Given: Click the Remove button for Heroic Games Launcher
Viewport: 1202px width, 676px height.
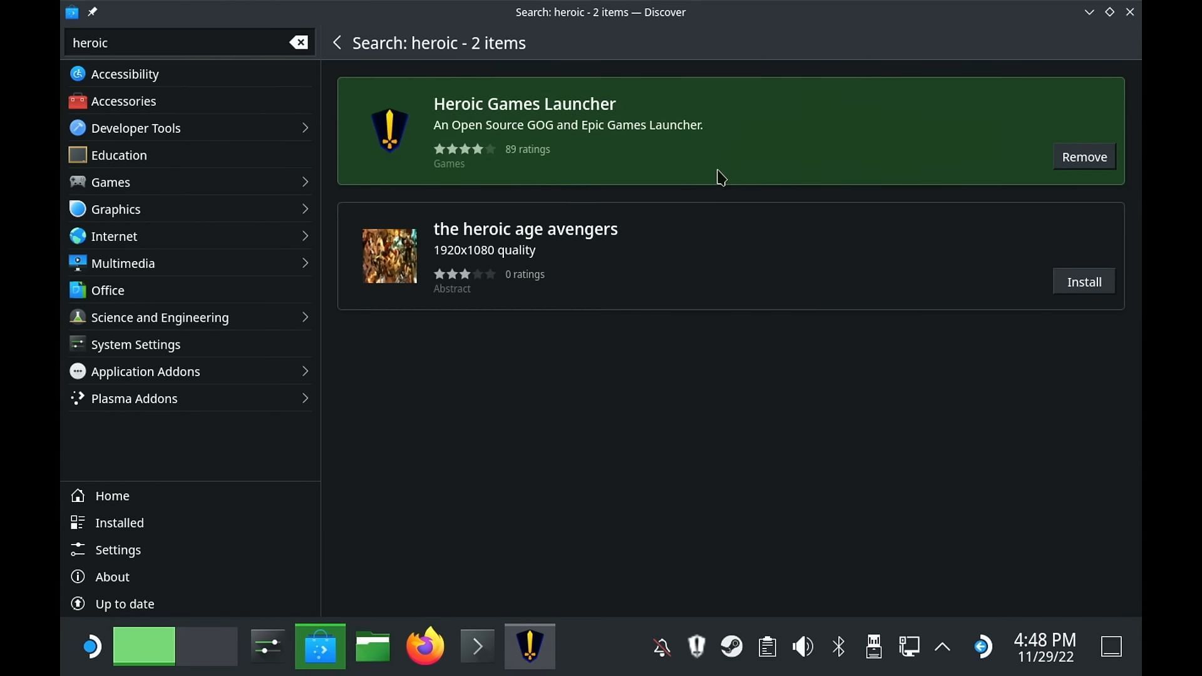Looking at the screenshot, I should coord(1085,157).
